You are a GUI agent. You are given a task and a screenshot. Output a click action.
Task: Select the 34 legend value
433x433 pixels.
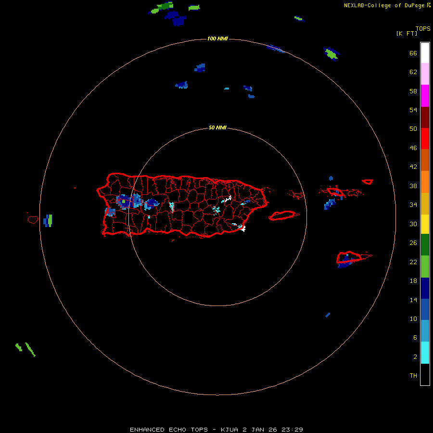pyautogui.click(x=413, y=205)
